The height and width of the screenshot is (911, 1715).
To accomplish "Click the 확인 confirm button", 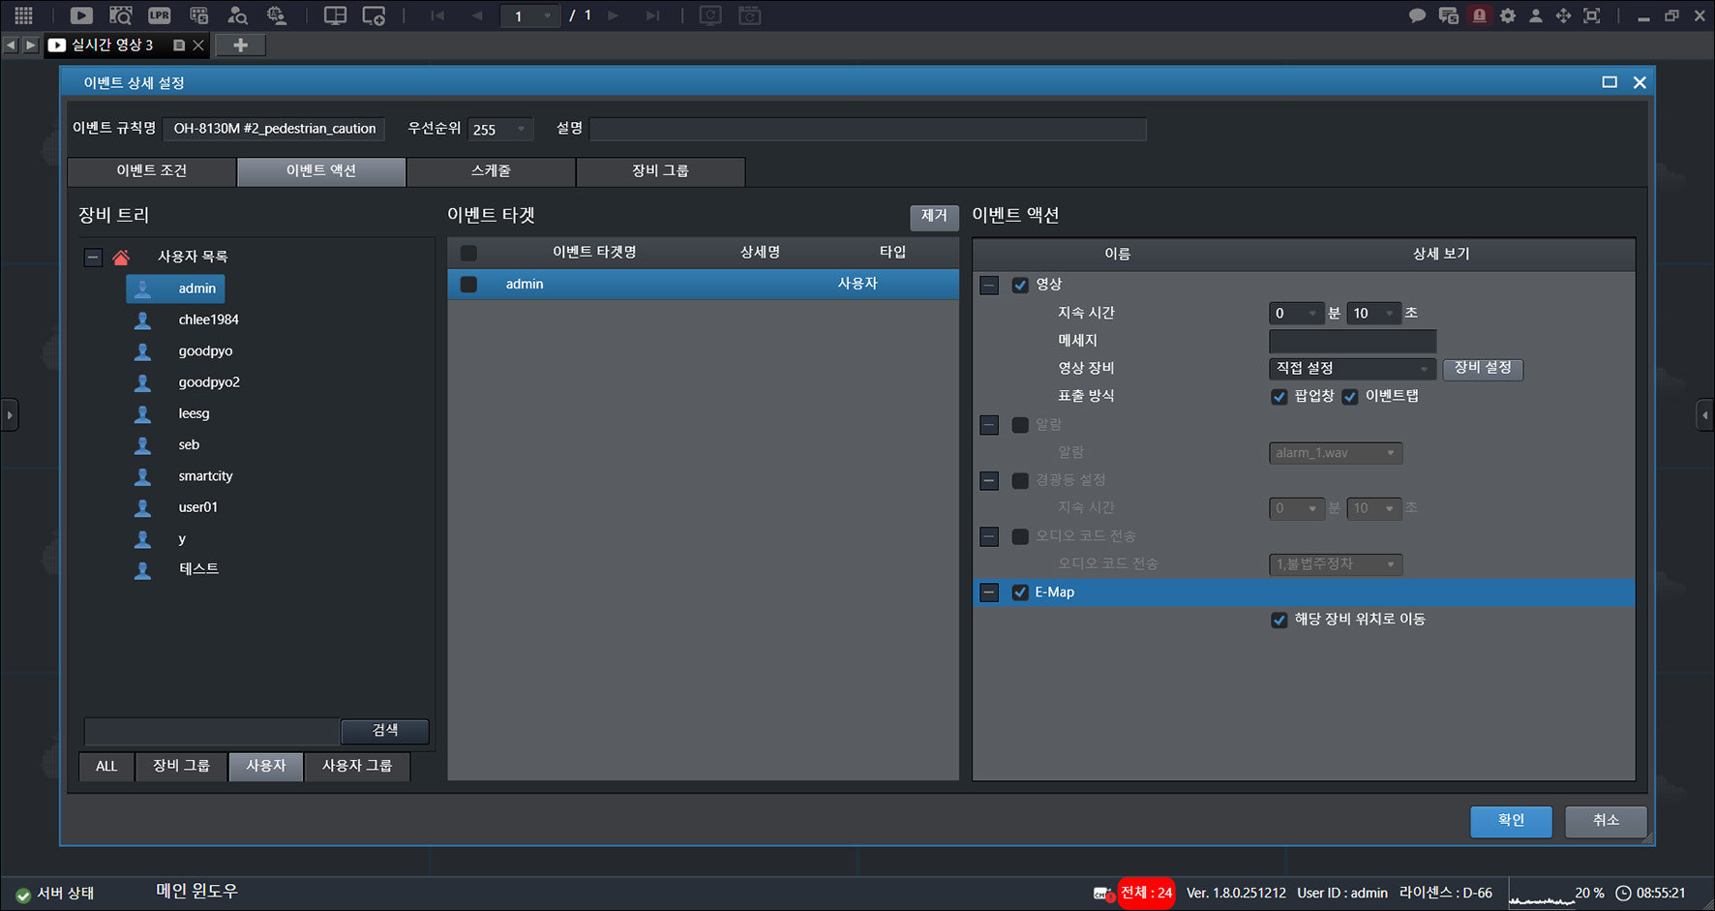I will pyautogui.click(x=1511, y=821).
